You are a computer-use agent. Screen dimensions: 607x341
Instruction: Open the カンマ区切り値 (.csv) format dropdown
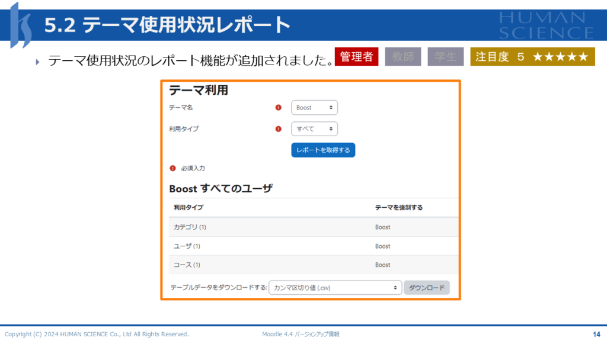pos(336,288)
